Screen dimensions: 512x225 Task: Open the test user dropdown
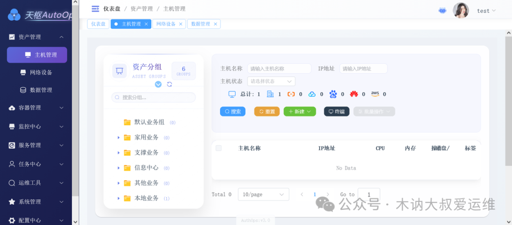tap(486, 11)
